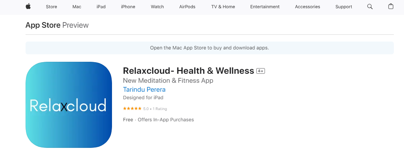Click the Open the Mac App Store banner
This screenshot has height=152, width=404.
[x=209, y=48]
